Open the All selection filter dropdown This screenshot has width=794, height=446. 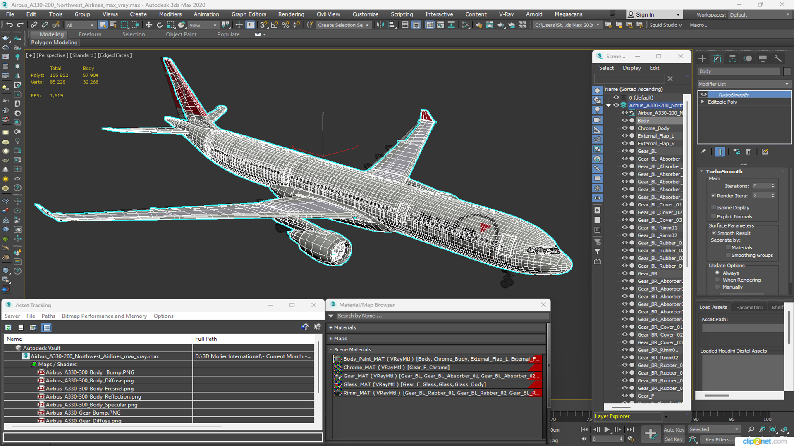click(80, 25)
